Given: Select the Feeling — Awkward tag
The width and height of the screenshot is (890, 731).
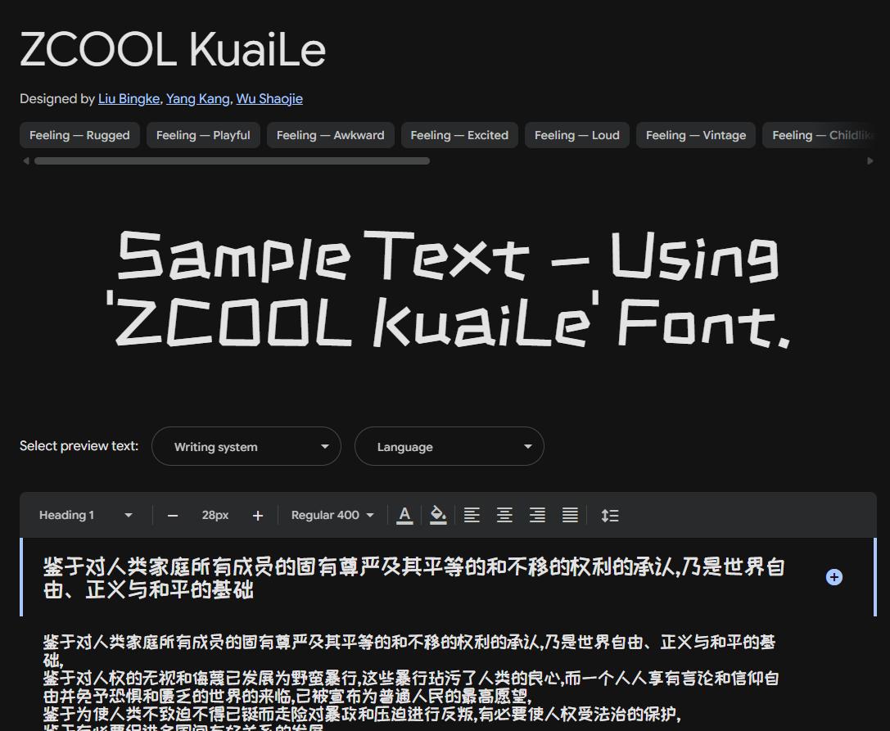Looking at the screenshot, I should point(330,135).
